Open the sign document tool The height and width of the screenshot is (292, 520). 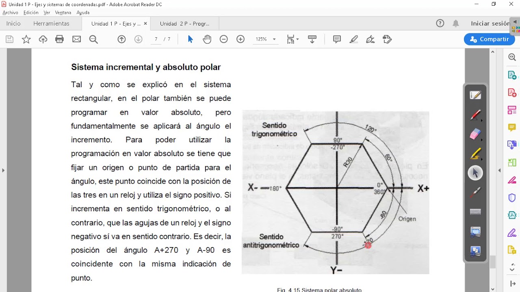(x=370, y=39)
